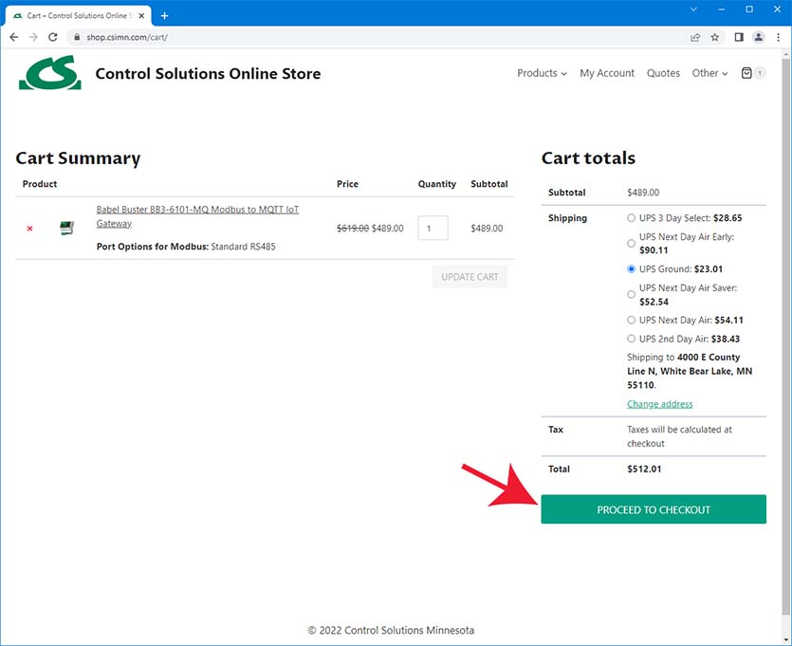Select UPS 3 Day Select shipping
The height and width of the screenshot is (646, 792).
tap(631, 218)
